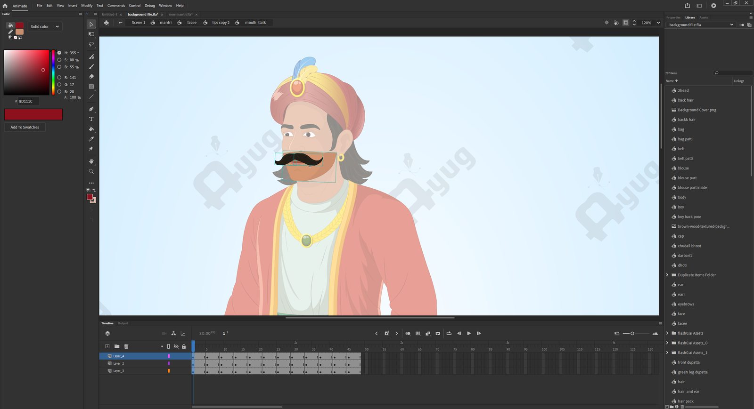This screenshot has height=409, width=754.
Task: Toggle hide all layers eye icon
Action: click(176, 346)
